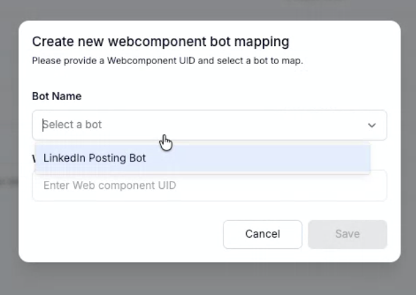Pick the only bot option in the dropdown
The width and height of the screenshot is (416, 295).
pyautogui.click(x=94, y=158)
